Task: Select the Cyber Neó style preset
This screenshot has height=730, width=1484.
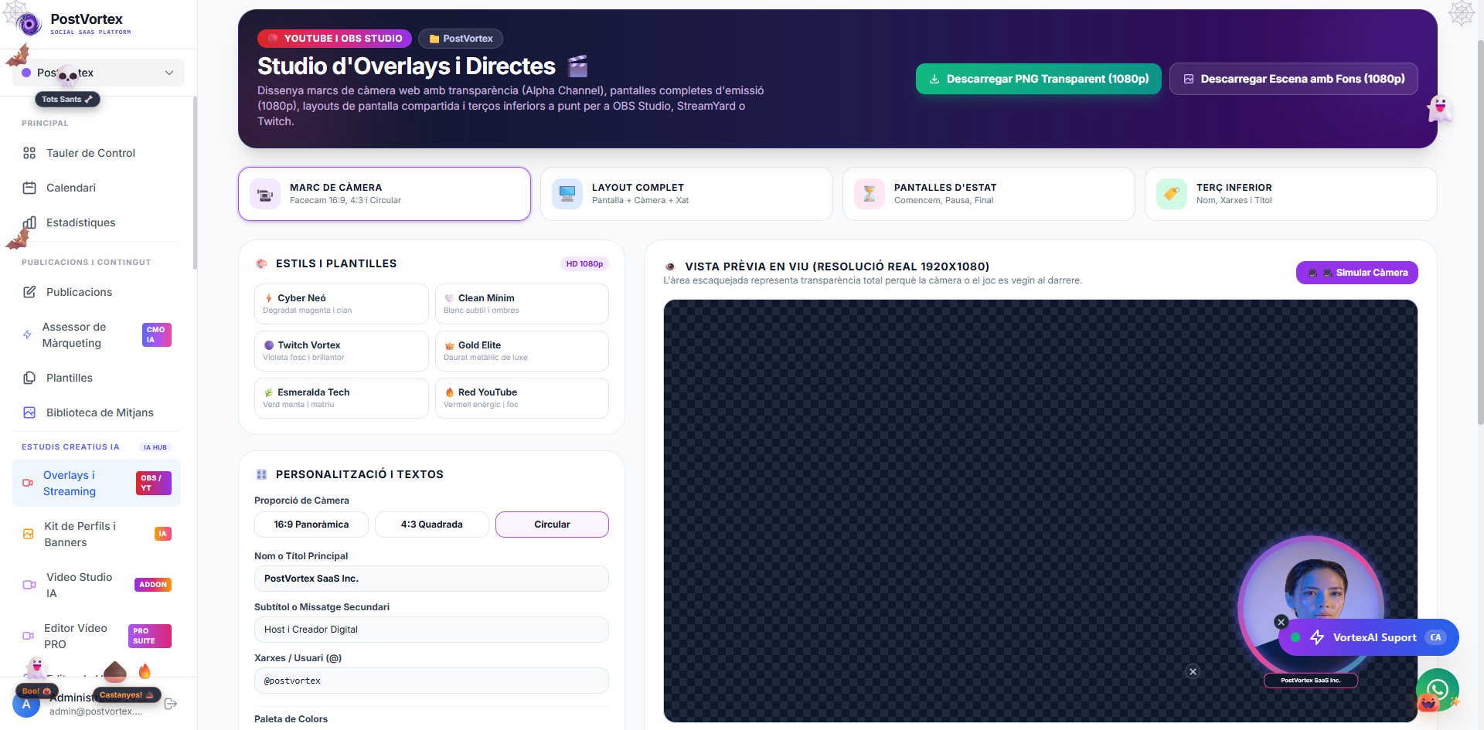Action: coord(342,304)
